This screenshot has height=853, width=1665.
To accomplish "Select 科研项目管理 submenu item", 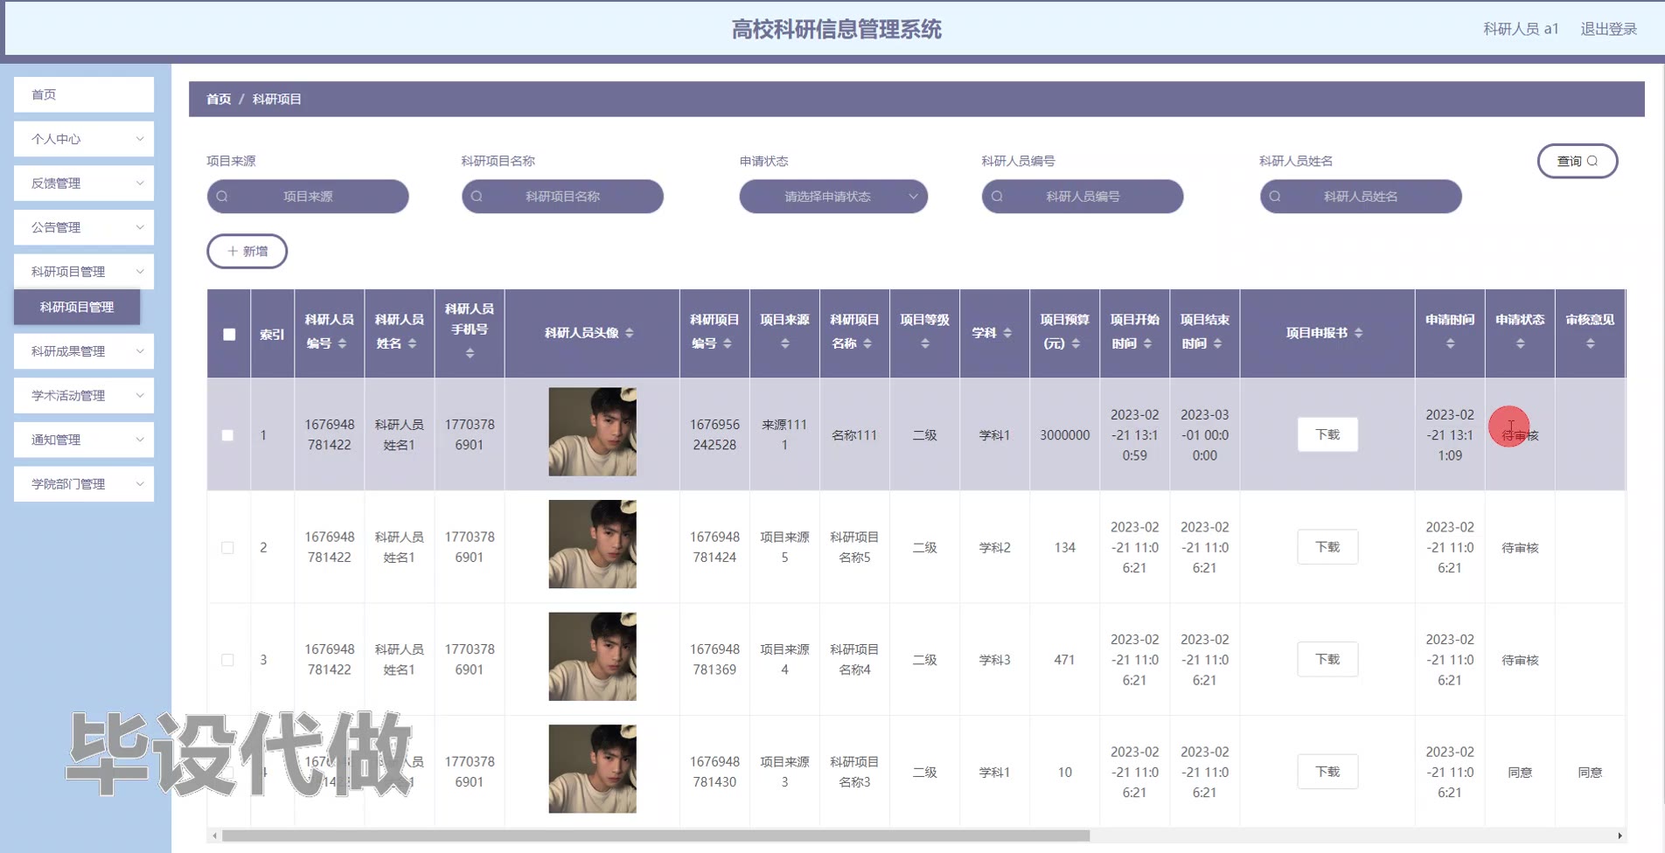I will tap(77, 308).
